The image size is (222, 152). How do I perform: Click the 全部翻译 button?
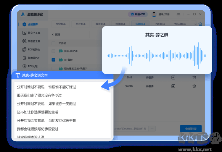click(x=191, y=129)
